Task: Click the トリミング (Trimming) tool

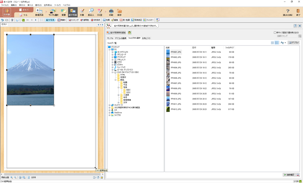Action: tap(73, 20)
